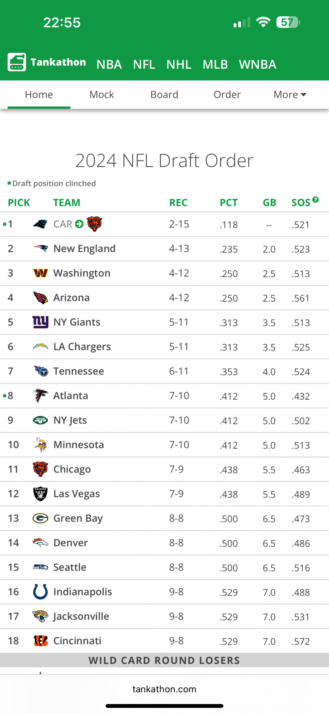Tap the tankathon.com address bar

click(164, 689)
